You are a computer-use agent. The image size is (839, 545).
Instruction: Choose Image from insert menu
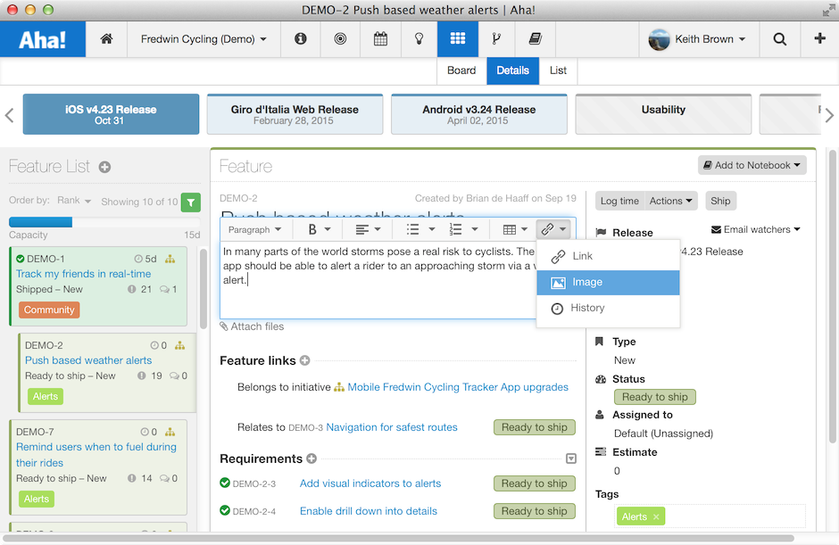609,283
